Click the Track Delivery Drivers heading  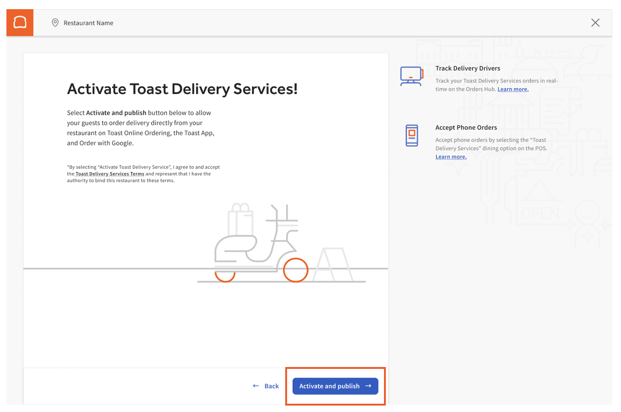click(468, 68)
